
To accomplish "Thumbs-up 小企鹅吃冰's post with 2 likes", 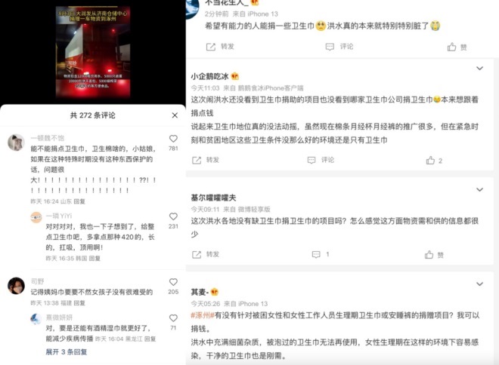I will 434,161.
